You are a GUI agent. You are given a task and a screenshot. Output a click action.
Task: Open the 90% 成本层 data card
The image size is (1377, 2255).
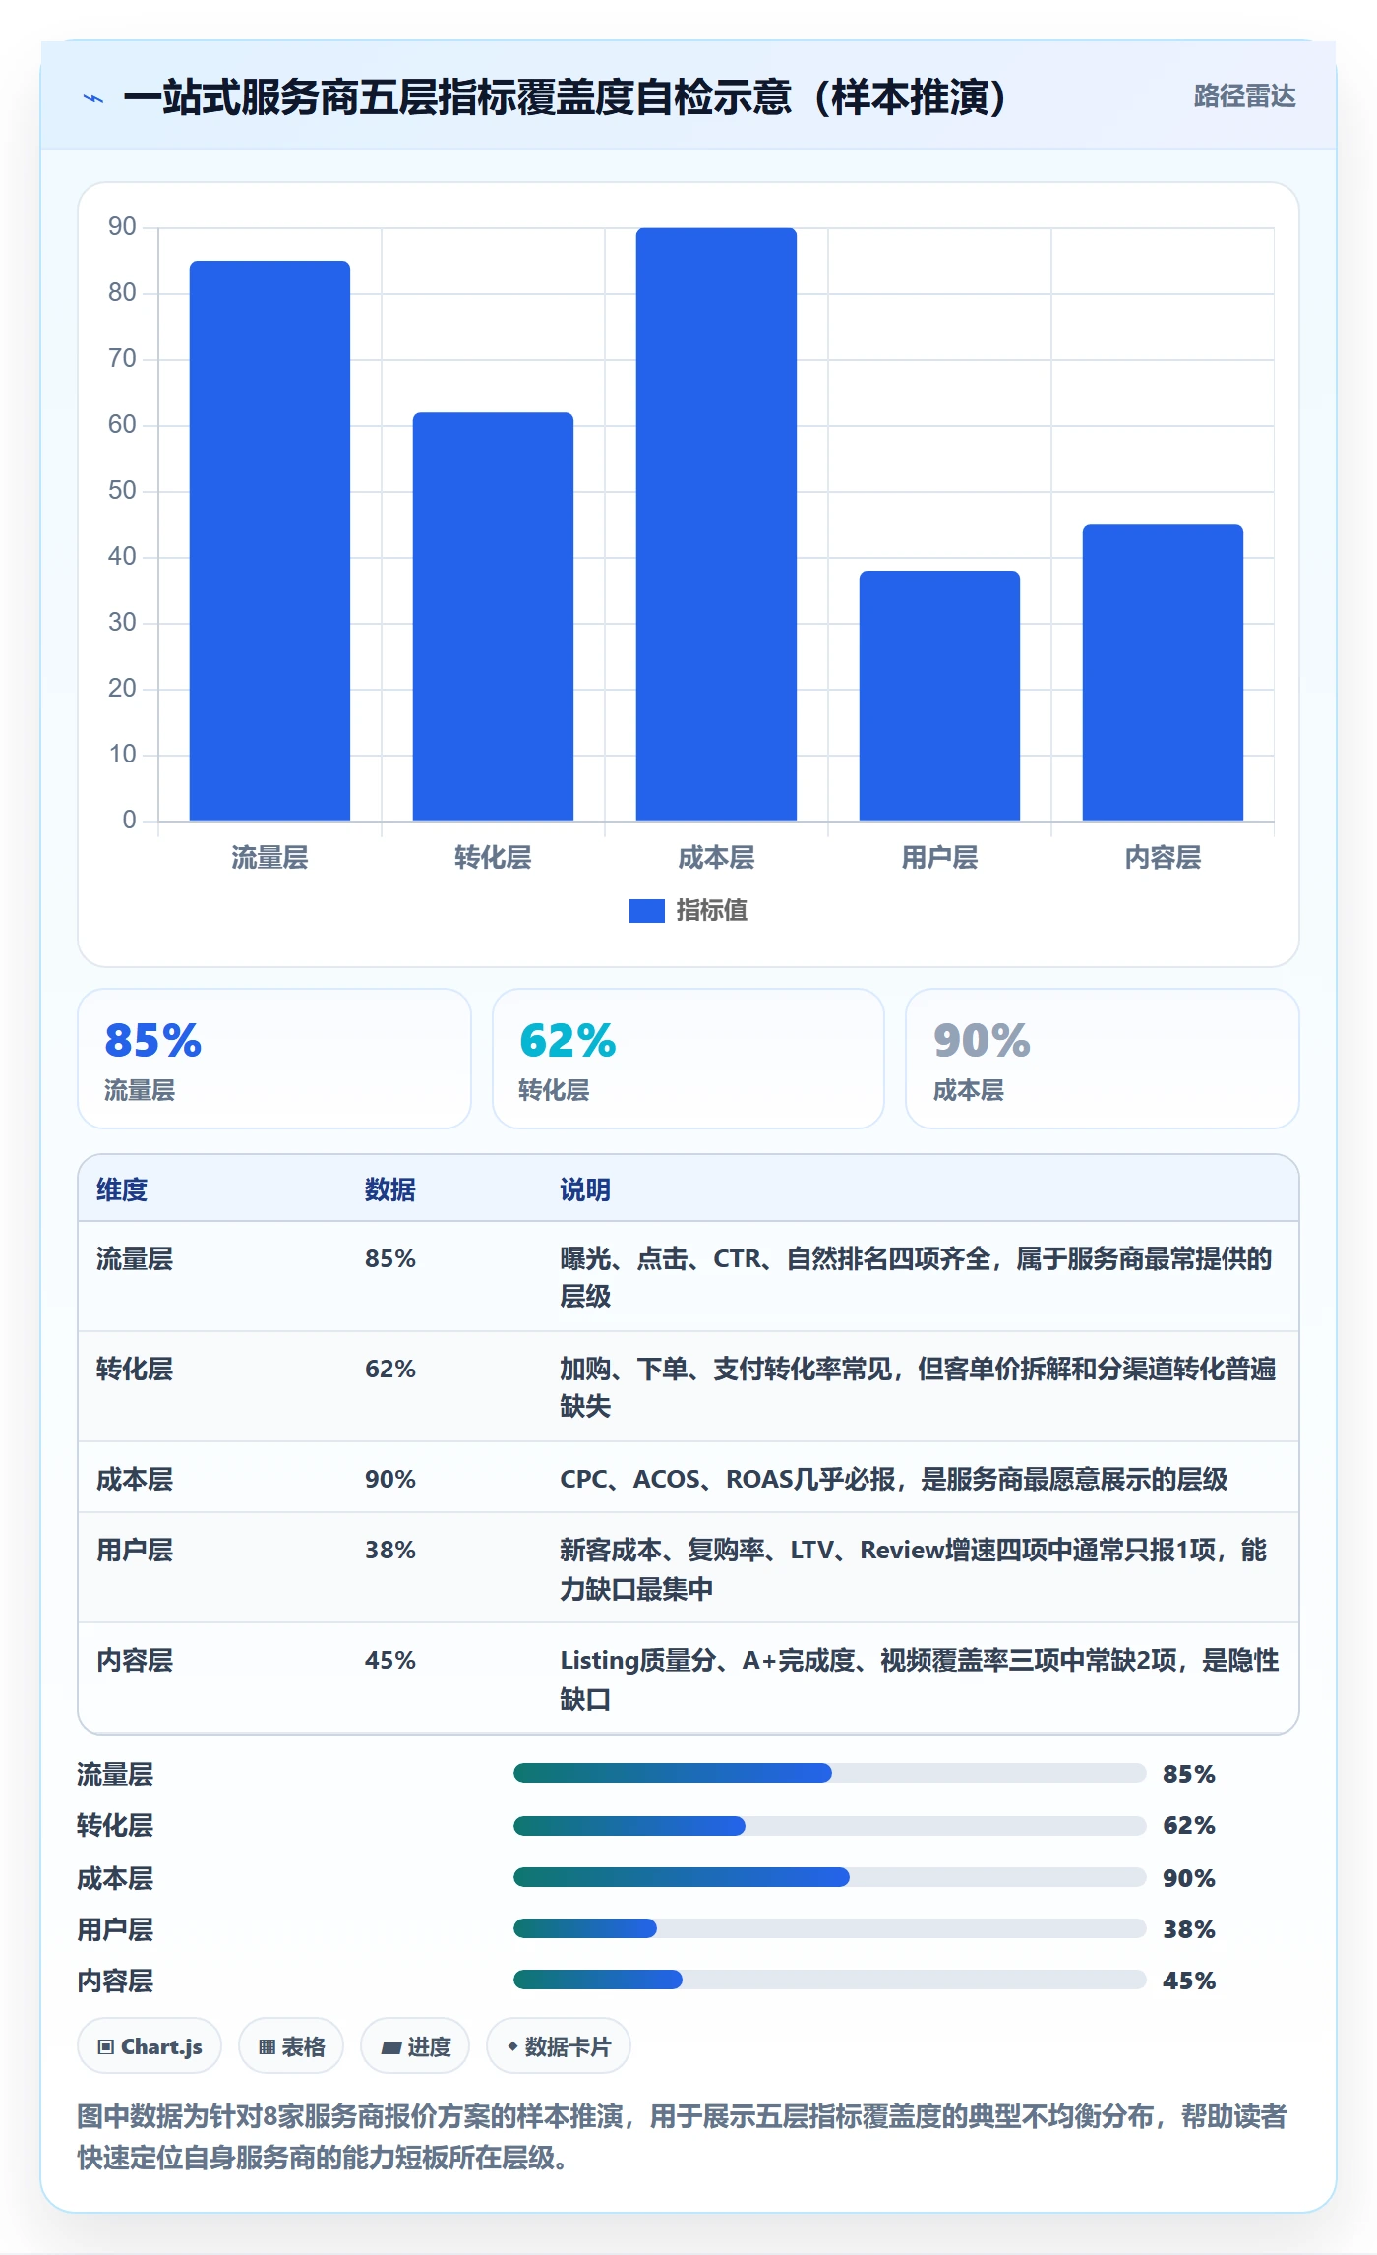pos(1103,1059)
